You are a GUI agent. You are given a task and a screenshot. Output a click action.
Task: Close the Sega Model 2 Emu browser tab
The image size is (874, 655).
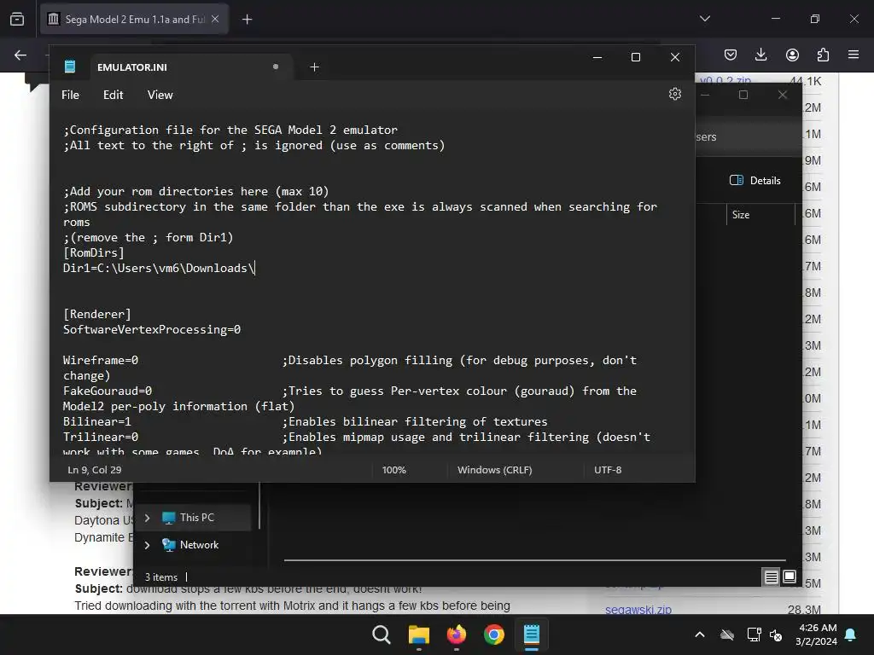click(215, 19)
